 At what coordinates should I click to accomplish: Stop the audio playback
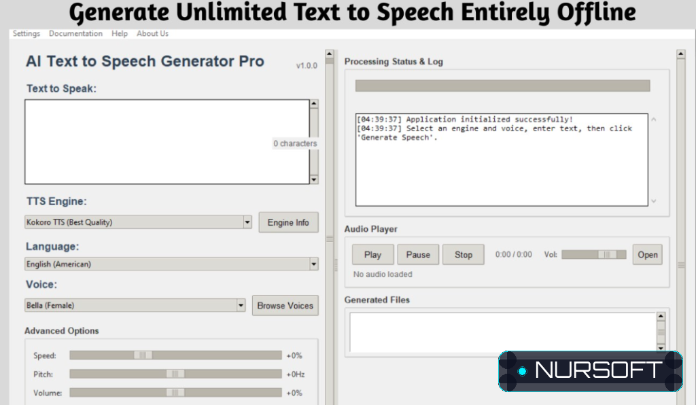(464, 255)
